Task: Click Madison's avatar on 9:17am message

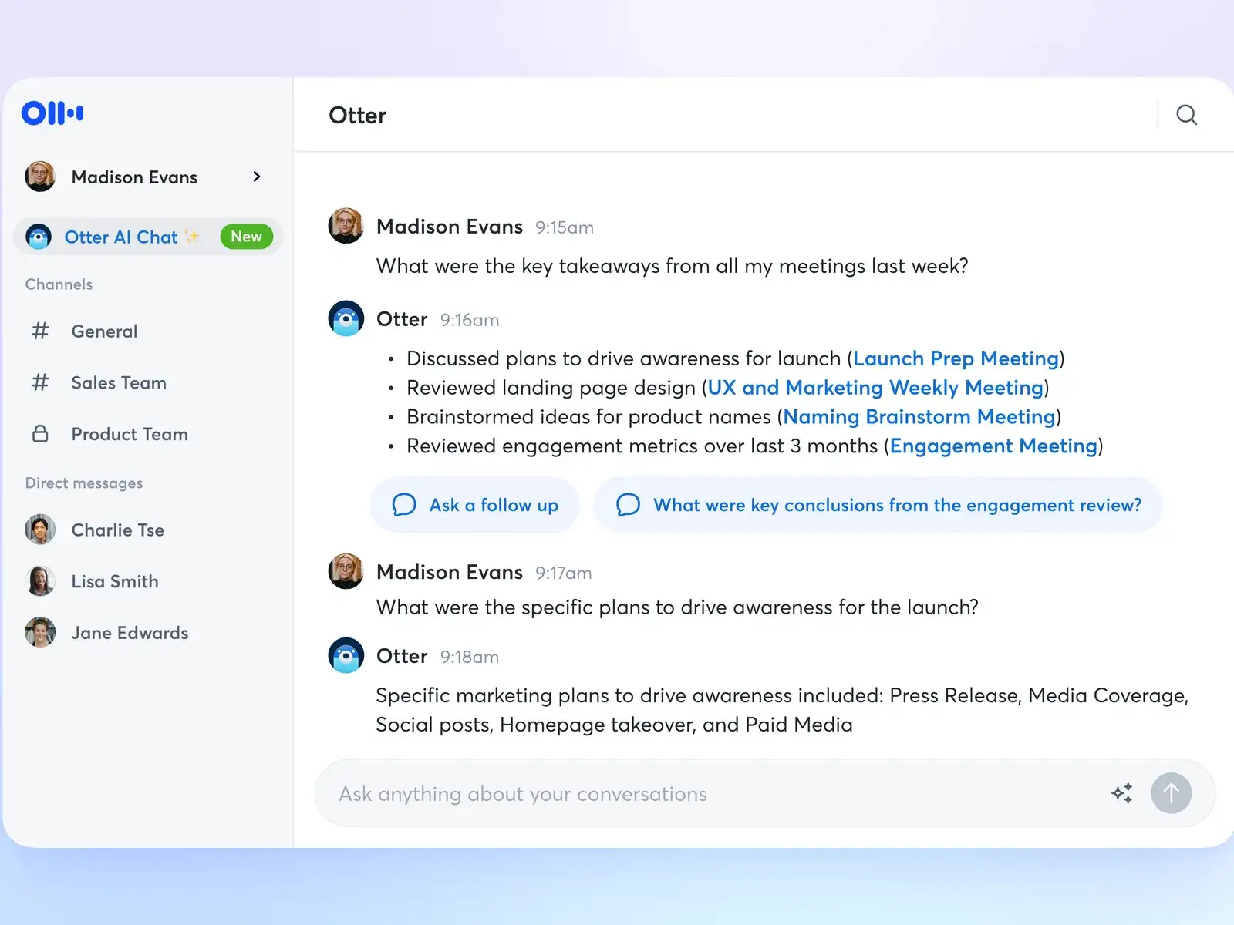Action: pos(346,571)
